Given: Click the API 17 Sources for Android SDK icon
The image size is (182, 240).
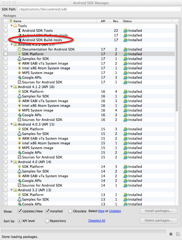Looking at the screenshot, I should [x=19, y=82].
